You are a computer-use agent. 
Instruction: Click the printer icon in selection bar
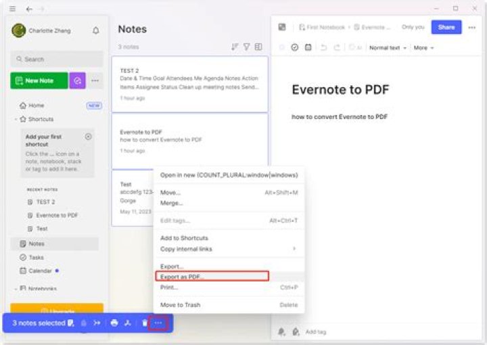[x=114, y=323]
